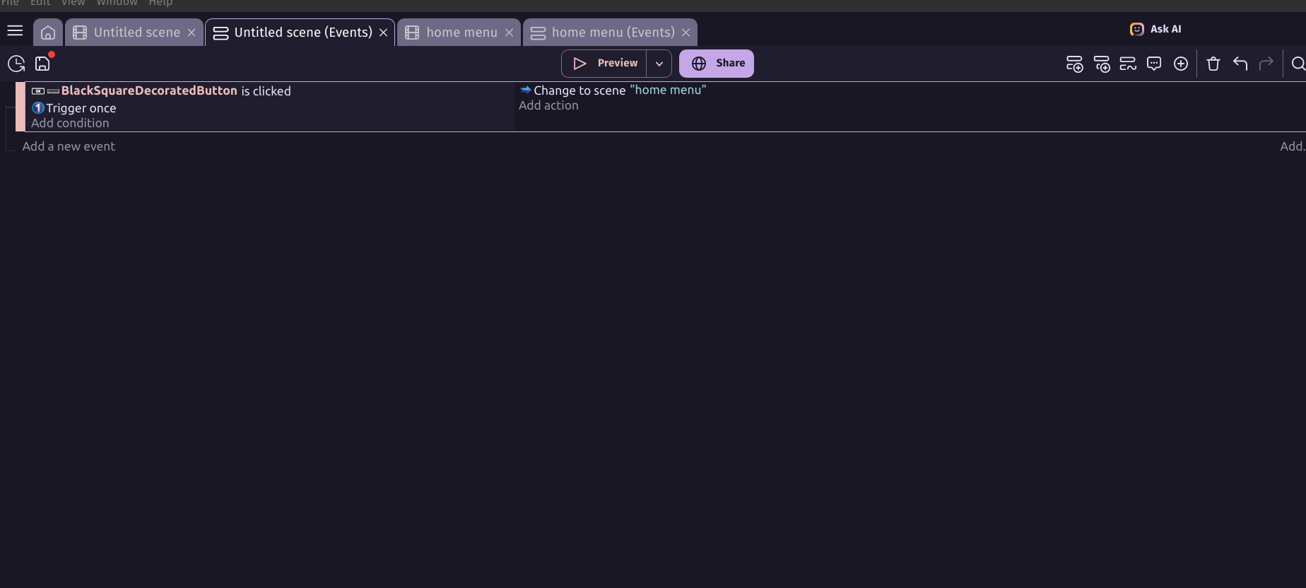Go to the Home tab icon

point(48,33)
